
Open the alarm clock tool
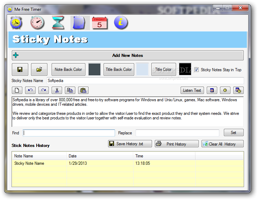pos(16,23)
